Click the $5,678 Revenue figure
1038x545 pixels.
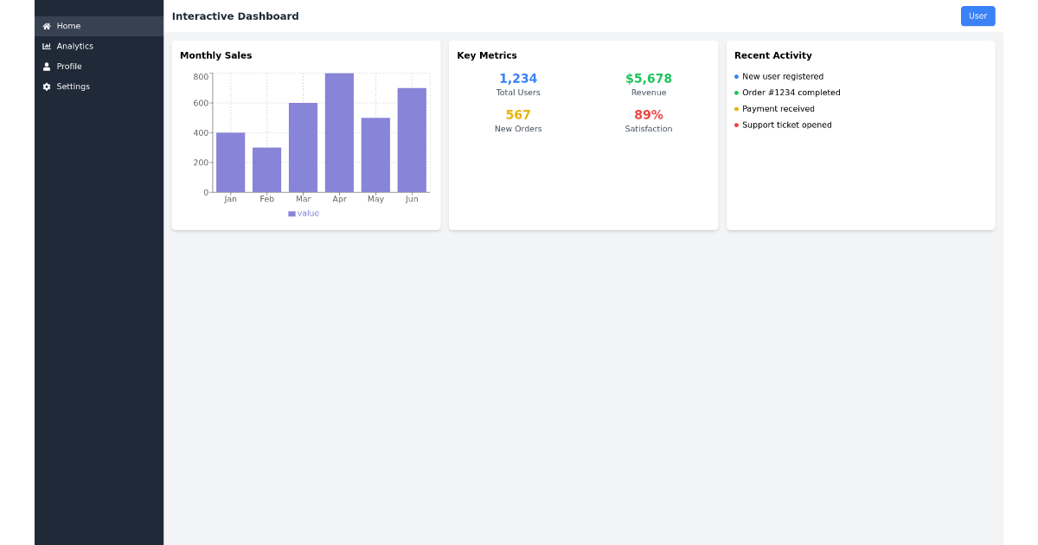[x=649, y=78]
